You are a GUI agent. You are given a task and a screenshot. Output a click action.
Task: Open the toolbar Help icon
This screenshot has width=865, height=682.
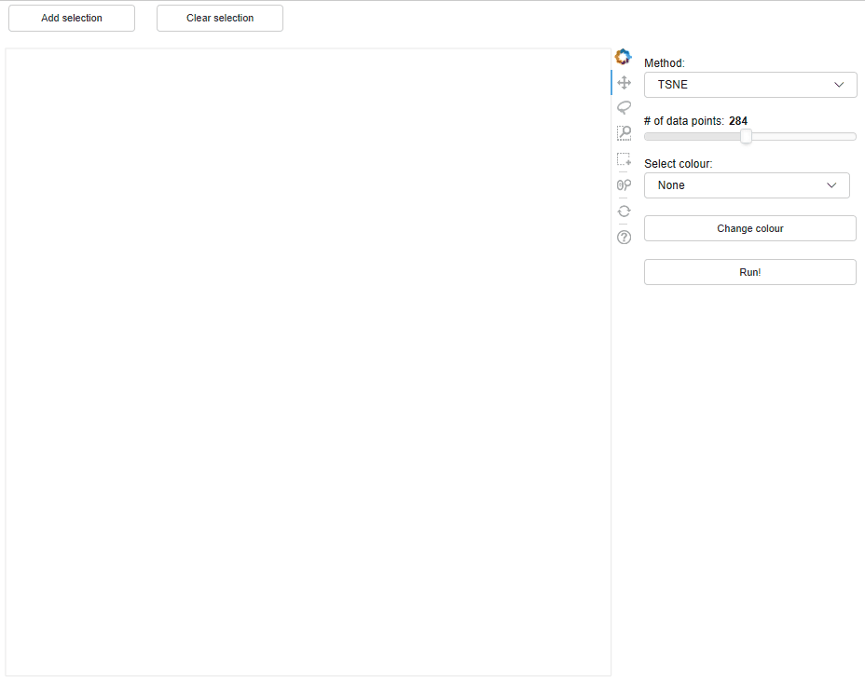[x=625, y=237]
